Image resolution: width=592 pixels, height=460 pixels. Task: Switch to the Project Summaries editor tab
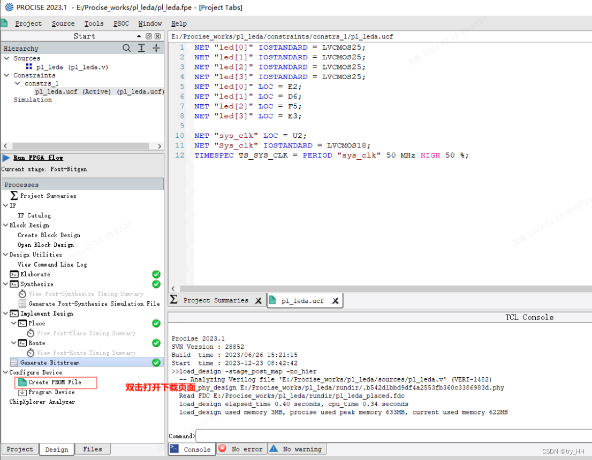click(216, 300)
